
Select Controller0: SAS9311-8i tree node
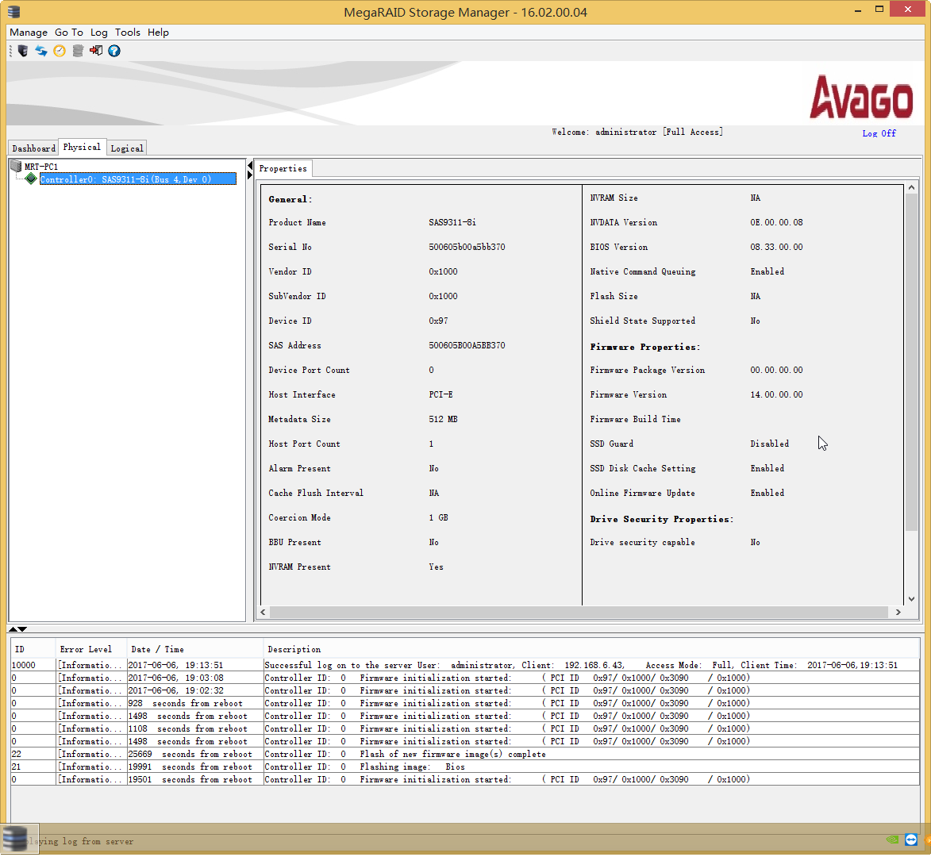point(138,179)
